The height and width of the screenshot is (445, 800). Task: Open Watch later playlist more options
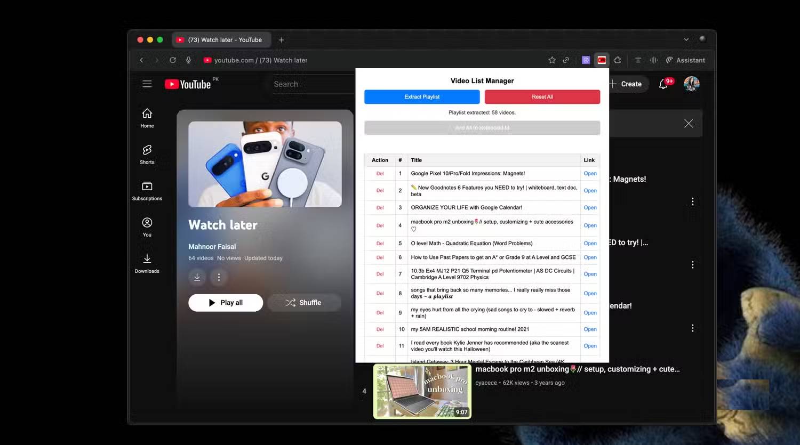pos(219,277)
